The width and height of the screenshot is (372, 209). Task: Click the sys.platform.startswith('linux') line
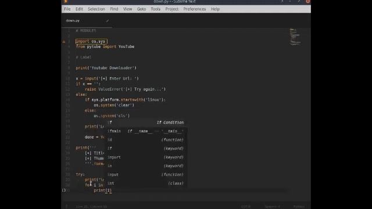pyautogui.click(x=125, y=100)
